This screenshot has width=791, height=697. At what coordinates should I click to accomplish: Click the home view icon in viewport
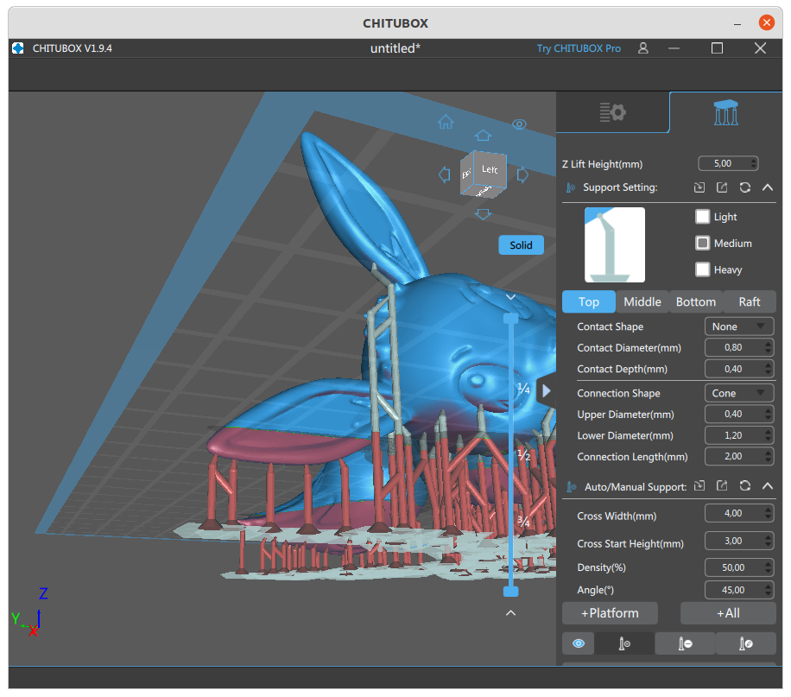446,122
